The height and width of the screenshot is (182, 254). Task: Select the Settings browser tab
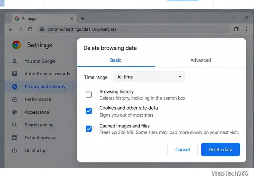point(44,18)
